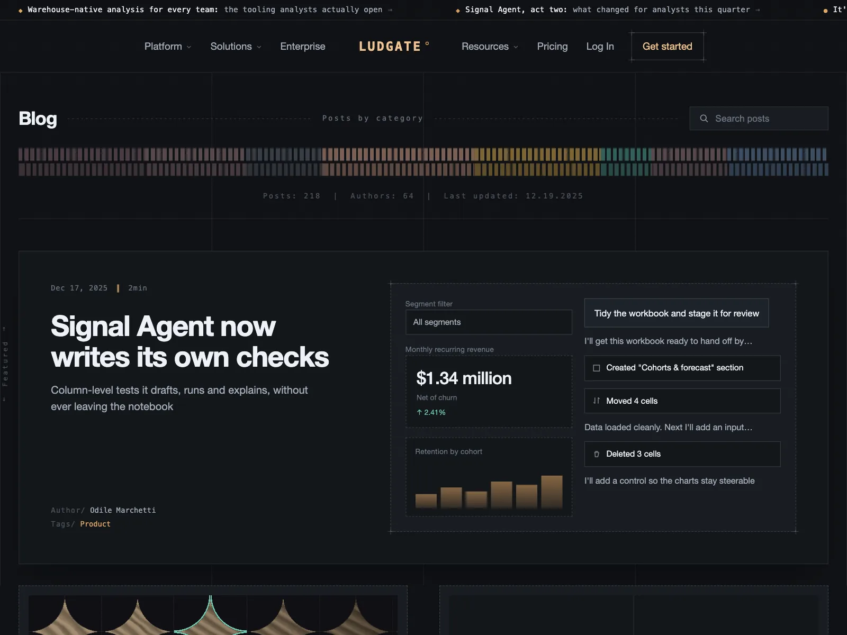Image resolution: width=847 pixels, height=635 pixels.
Task: Select the Product tag
Action: pyautogui.click(x=95, y=524)
